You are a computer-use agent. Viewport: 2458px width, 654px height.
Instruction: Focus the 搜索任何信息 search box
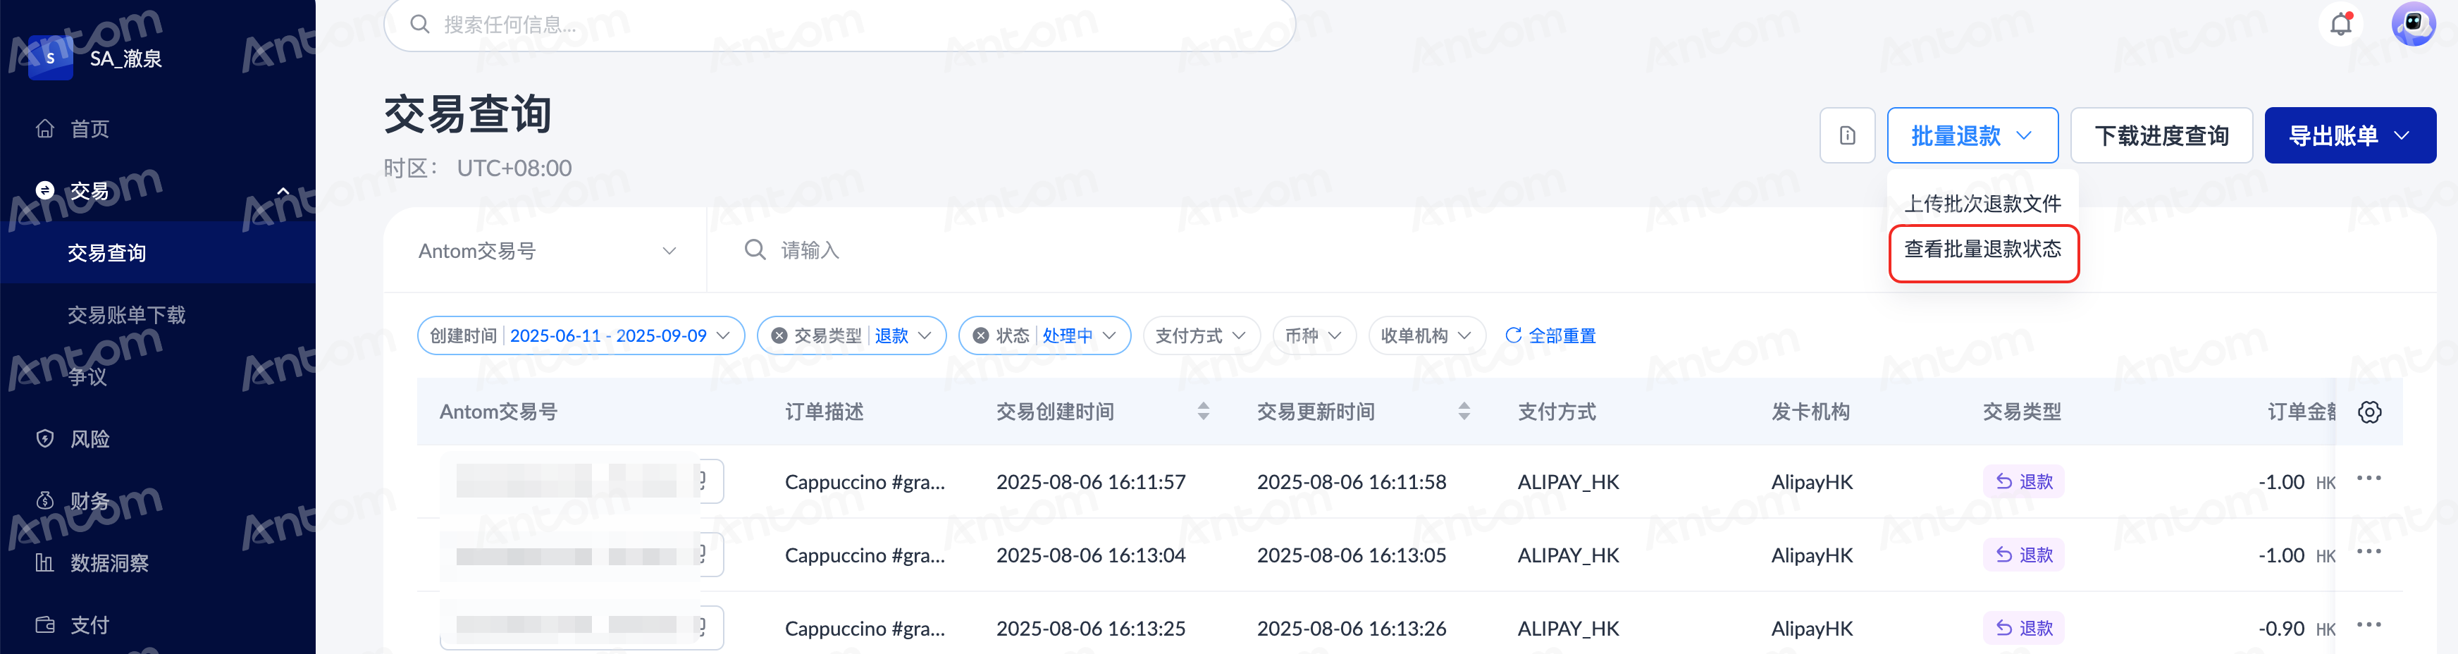point(840,24)
